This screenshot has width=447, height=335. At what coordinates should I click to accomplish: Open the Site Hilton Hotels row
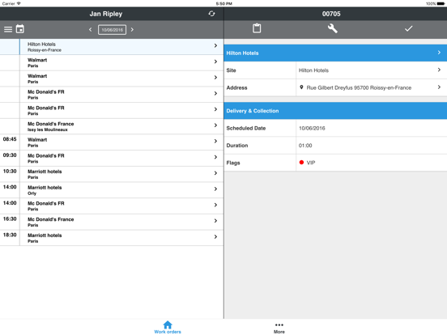[x=335, y=70]
